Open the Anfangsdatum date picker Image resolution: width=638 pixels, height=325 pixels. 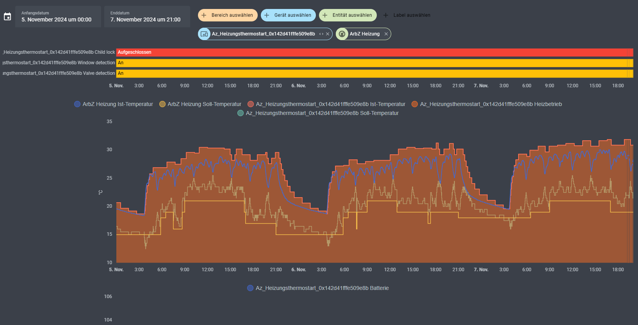[58, 16]
